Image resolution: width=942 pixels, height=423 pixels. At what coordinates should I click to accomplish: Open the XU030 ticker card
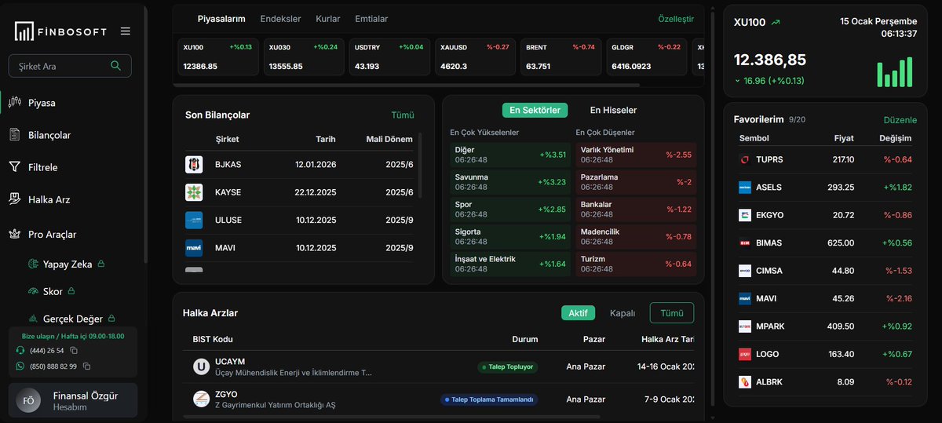(303, 57)
